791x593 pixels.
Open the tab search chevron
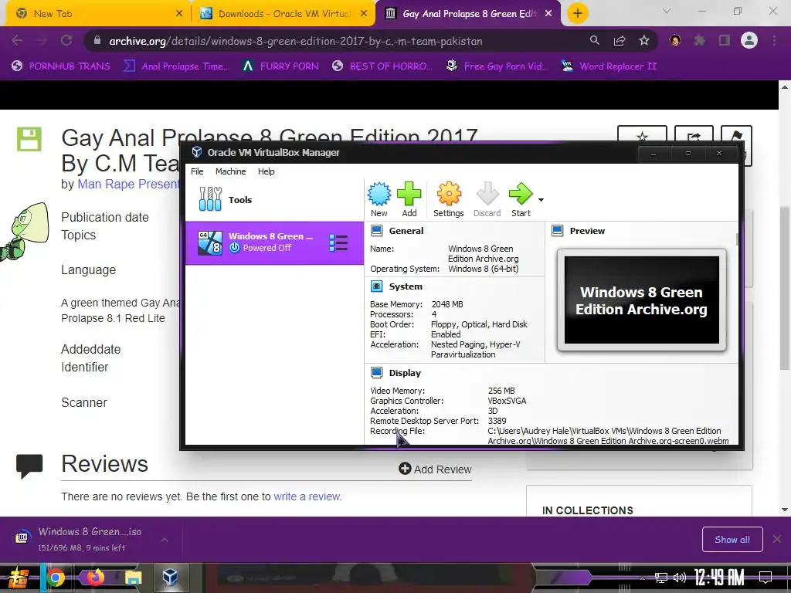667,11
